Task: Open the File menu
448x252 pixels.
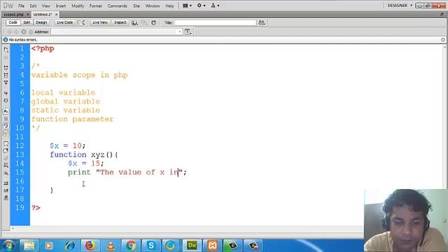Action: click(x=22, y=6)
